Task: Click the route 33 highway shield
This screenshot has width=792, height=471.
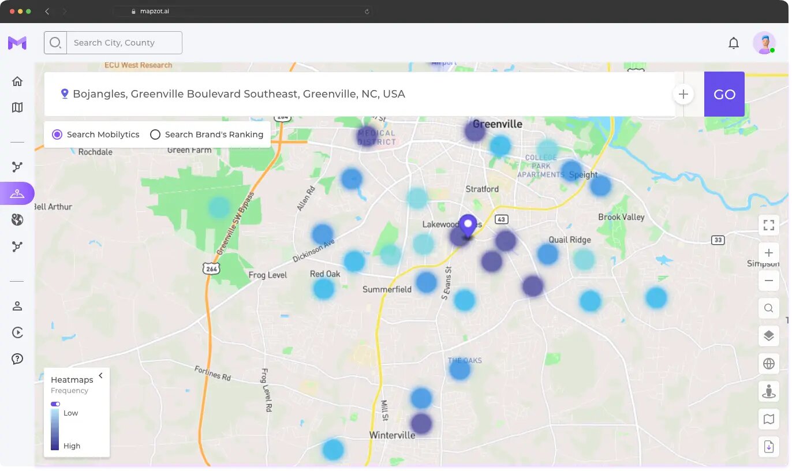Action: click(x=718, y=240)
